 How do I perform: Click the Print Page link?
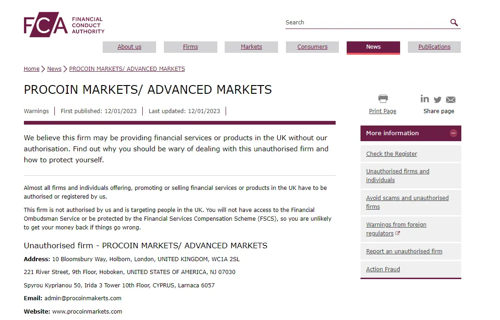(383, 111)
